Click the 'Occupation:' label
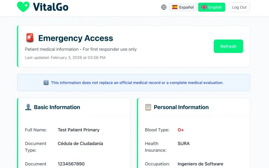Viewport: 269px width, 168px height. point(157,164)
